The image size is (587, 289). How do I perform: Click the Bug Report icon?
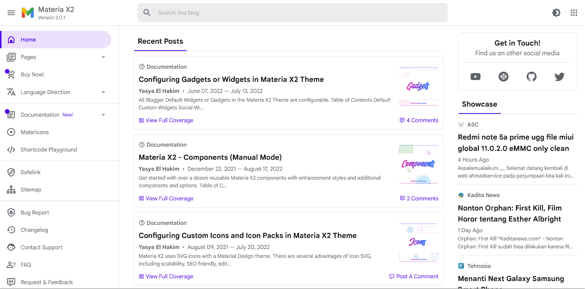click(x=11, y=212)
